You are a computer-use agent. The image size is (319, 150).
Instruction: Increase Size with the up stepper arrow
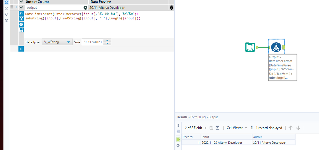tap(107, 41)
